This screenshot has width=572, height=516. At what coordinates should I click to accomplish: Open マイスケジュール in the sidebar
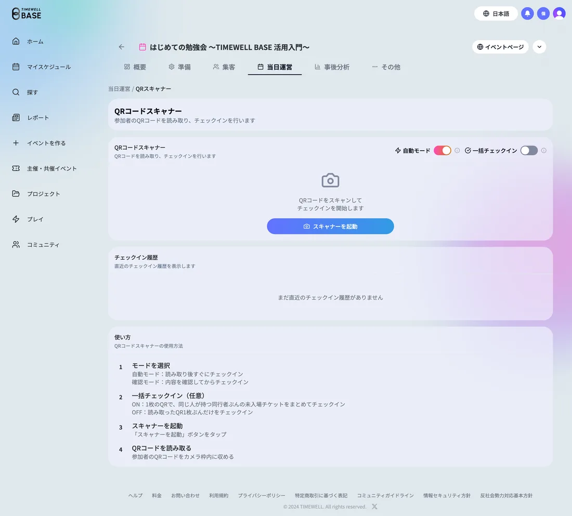(x=49, y=67)
